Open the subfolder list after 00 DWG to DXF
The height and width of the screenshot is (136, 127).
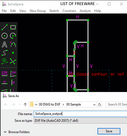pyautogui.click(x=63, y=104)
